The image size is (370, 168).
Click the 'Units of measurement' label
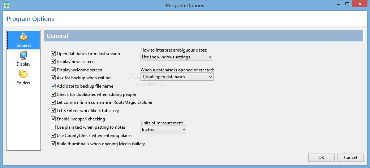[162, 123]
